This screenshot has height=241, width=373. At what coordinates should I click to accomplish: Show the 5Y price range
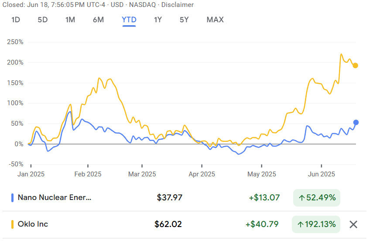tap(184, 20)
